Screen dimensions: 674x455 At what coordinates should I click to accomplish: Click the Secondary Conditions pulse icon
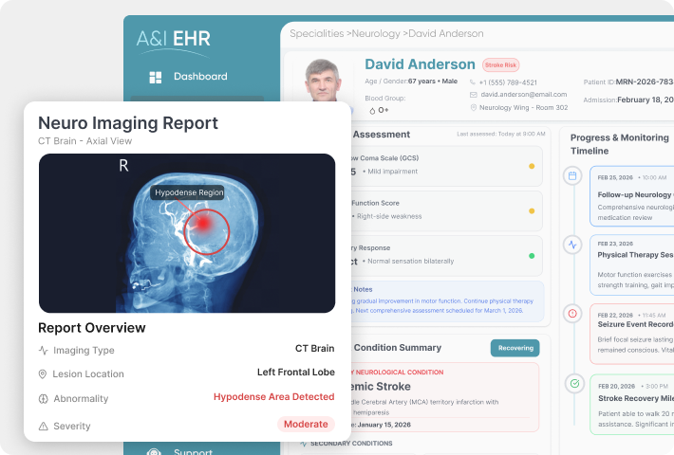304,444
